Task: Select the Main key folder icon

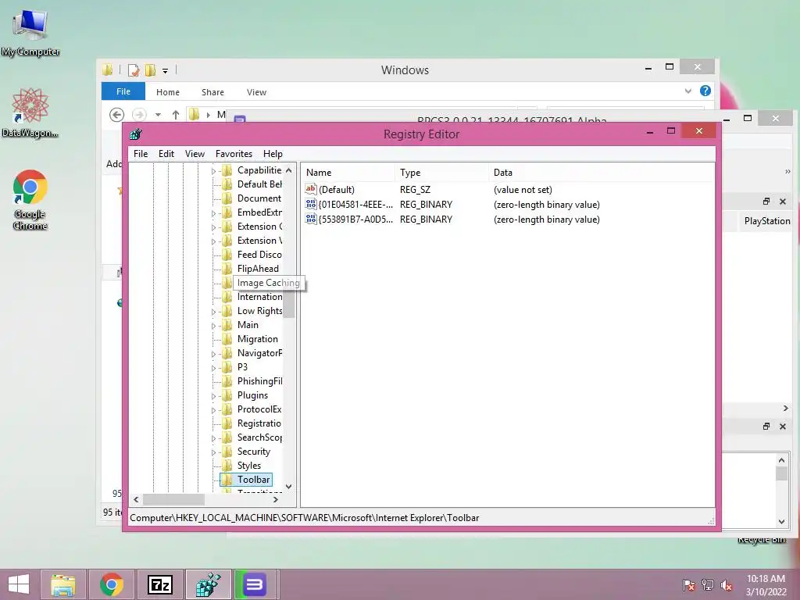Action: (227, 325)
